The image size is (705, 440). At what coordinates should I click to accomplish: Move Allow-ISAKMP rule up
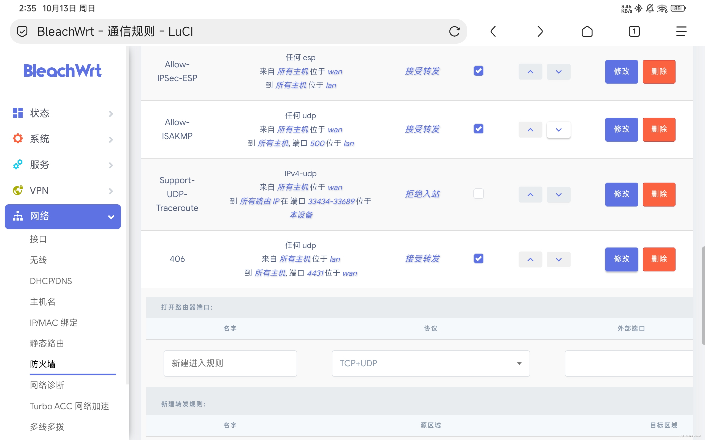pos(530,130)
